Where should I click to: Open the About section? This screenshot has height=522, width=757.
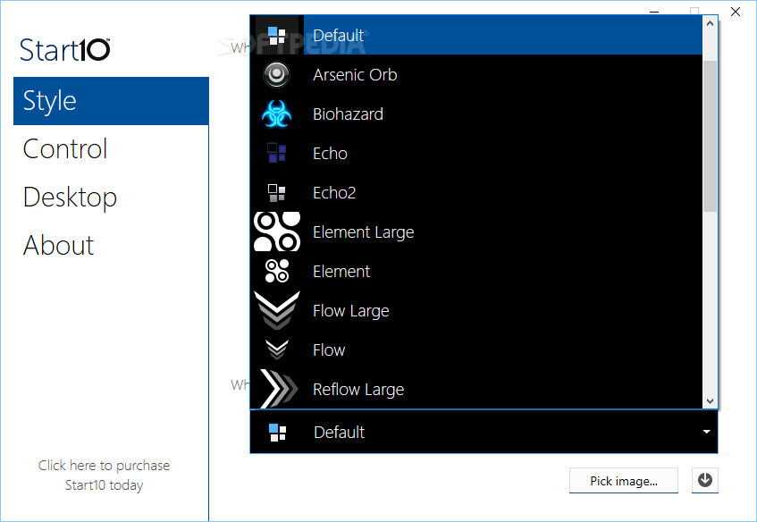click(x=58, y=245)
